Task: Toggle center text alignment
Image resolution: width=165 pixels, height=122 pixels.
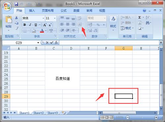Action: (x=68, y=24)
